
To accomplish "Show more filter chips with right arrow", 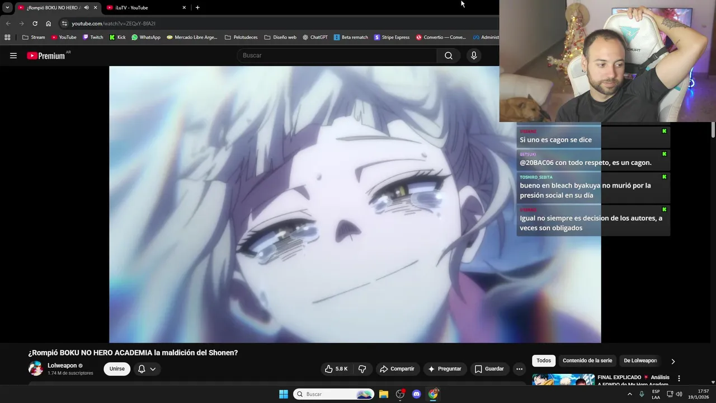I will pyautogui.click(x=673, y=361).
